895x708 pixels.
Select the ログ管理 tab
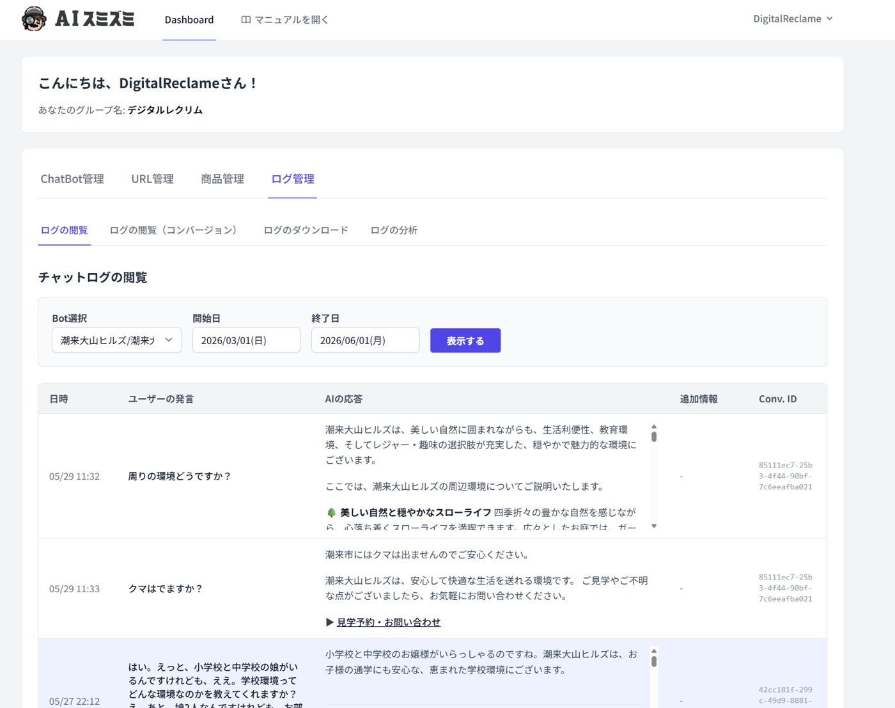tap(293, 179)
